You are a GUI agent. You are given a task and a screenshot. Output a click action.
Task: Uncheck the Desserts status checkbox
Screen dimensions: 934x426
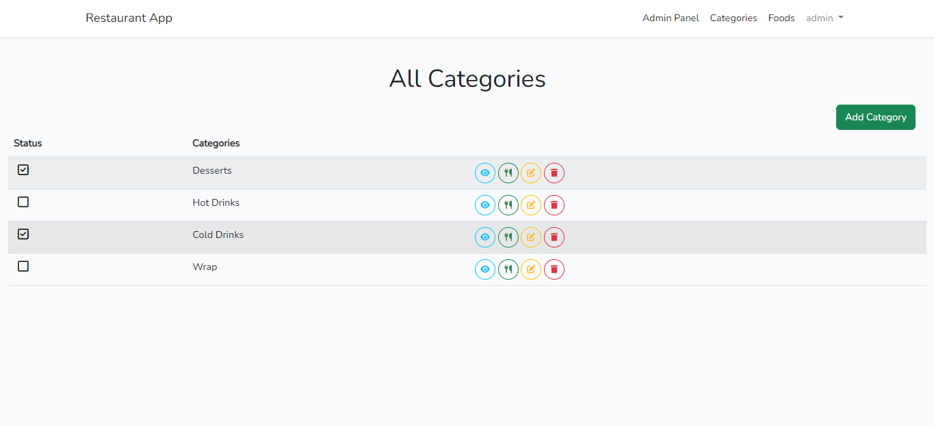(23, 170)
